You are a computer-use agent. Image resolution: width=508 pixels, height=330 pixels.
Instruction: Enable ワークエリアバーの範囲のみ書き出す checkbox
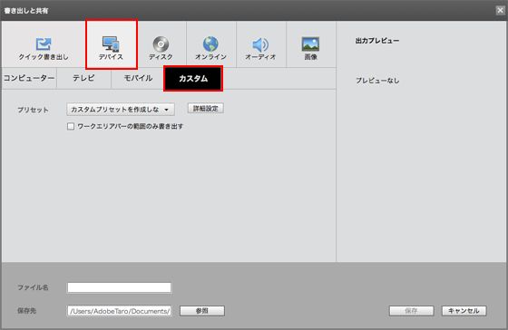(x=71, y=126)
